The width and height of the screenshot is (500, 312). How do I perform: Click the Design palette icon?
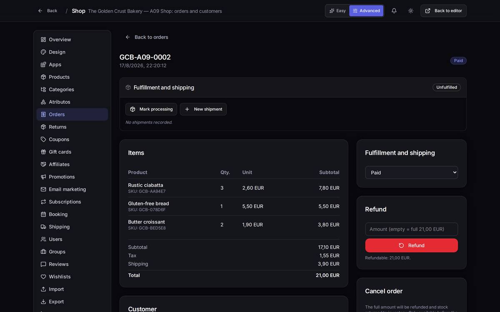pyautogui.click(x=43, y=52)
